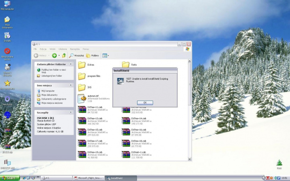Click the scroll up arrow in Explorer
Image resolution: width=290 pixels, height=181 pixels.
pyautogui.click(x=189, y=61)
